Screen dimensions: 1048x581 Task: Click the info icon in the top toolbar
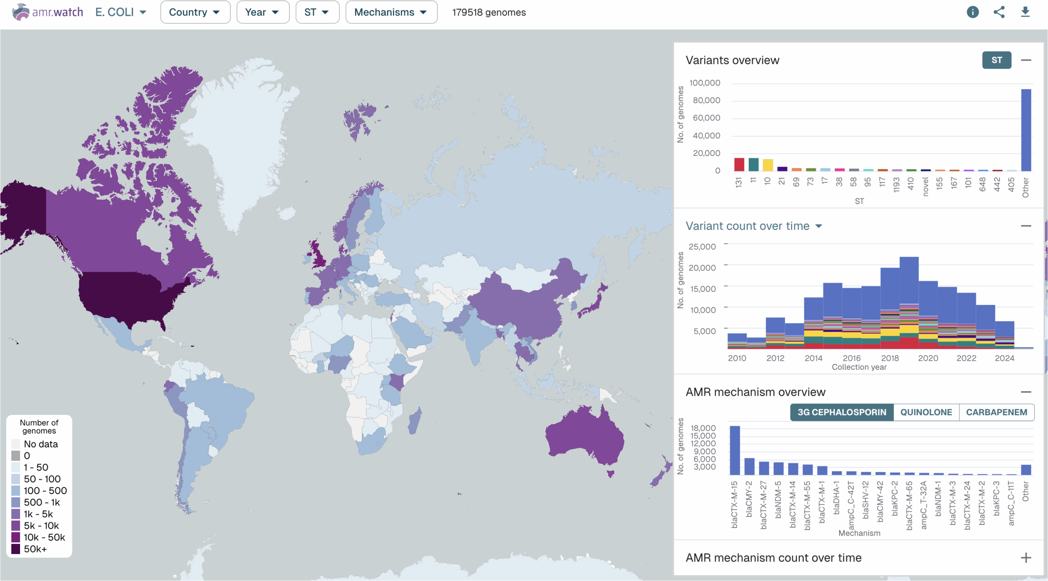click(973, 12)
